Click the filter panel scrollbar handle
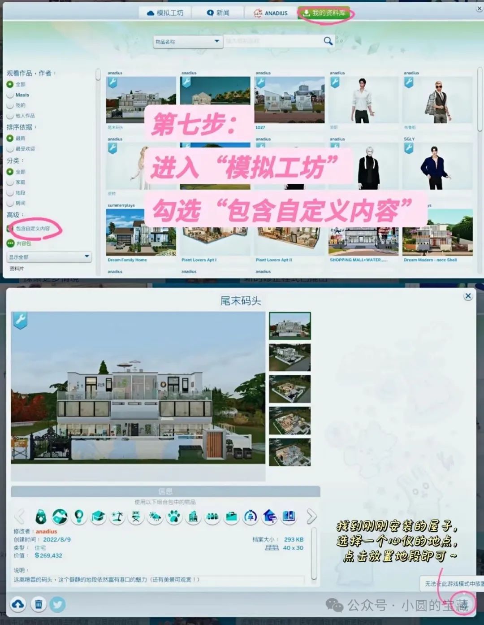 tap(98, 74)
